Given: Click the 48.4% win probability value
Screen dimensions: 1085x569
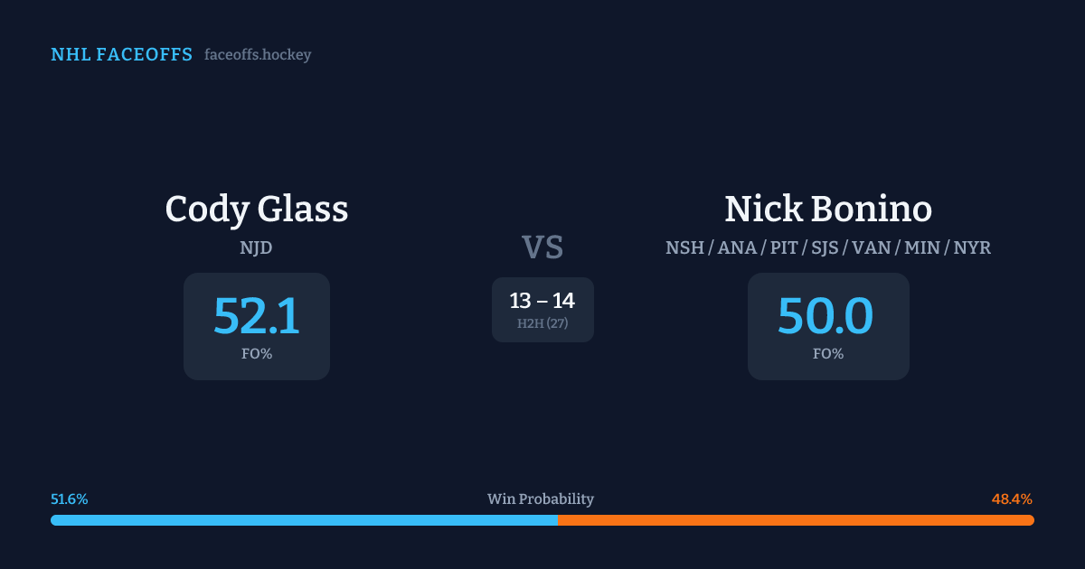Looking at the screenshot, I should point(1012,499).
